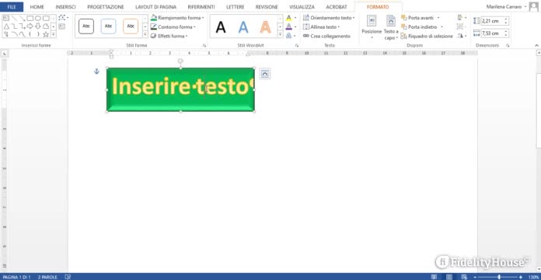Open Effetti forma dropdown
Viewport: 541px width, 280px height.
169,36
